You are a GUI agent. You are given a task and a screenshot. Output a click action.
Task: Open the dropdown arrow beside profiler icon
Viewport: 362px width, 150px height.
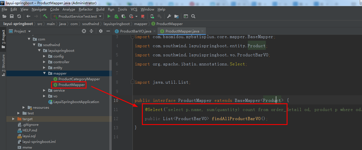point(136,17)
